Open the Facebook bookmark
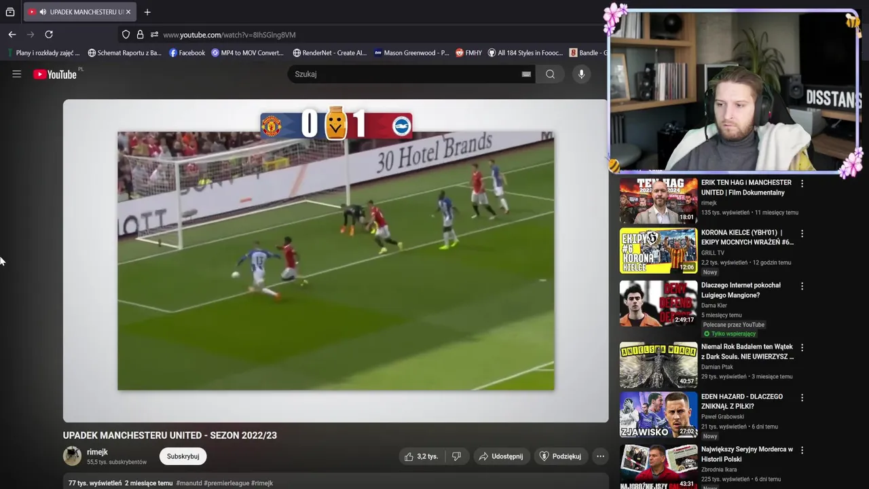Viewport: 869px width, 489px height. pos(187,53)
